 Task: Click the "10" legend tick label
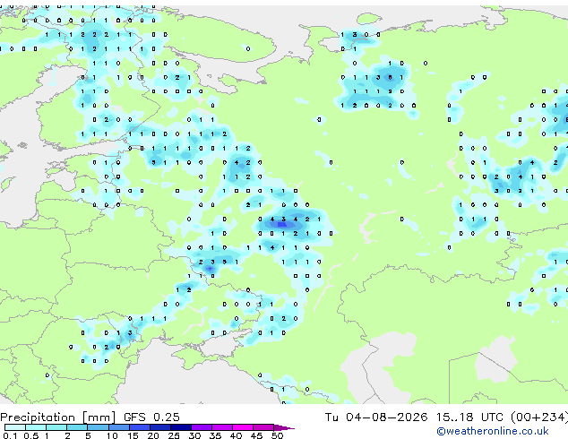[112, 435]
